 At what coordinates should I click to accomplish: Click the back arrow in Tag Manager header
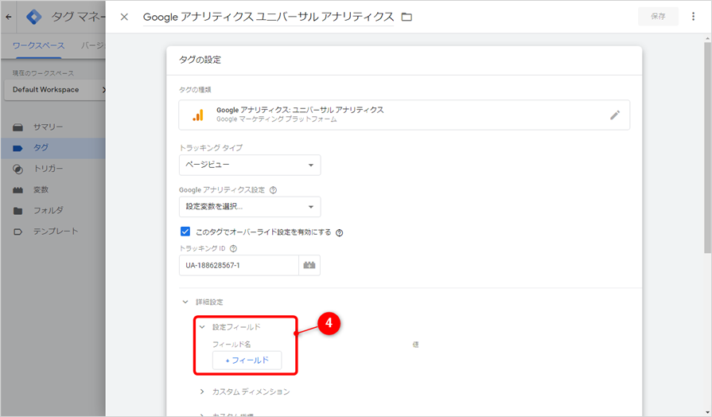coord(9,17)
